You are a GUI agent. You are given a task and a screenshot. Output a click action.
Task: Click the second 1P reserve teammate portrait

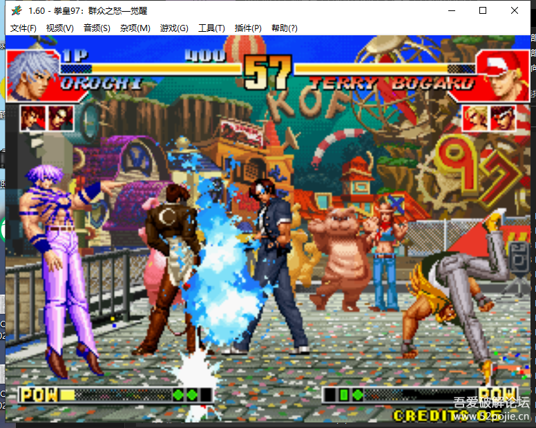click(x=61, y=118)
